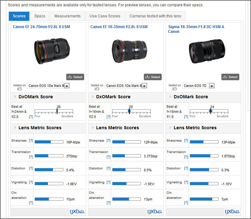Click camera icon under tested on for 16-35mm

[x=97, y=89]
